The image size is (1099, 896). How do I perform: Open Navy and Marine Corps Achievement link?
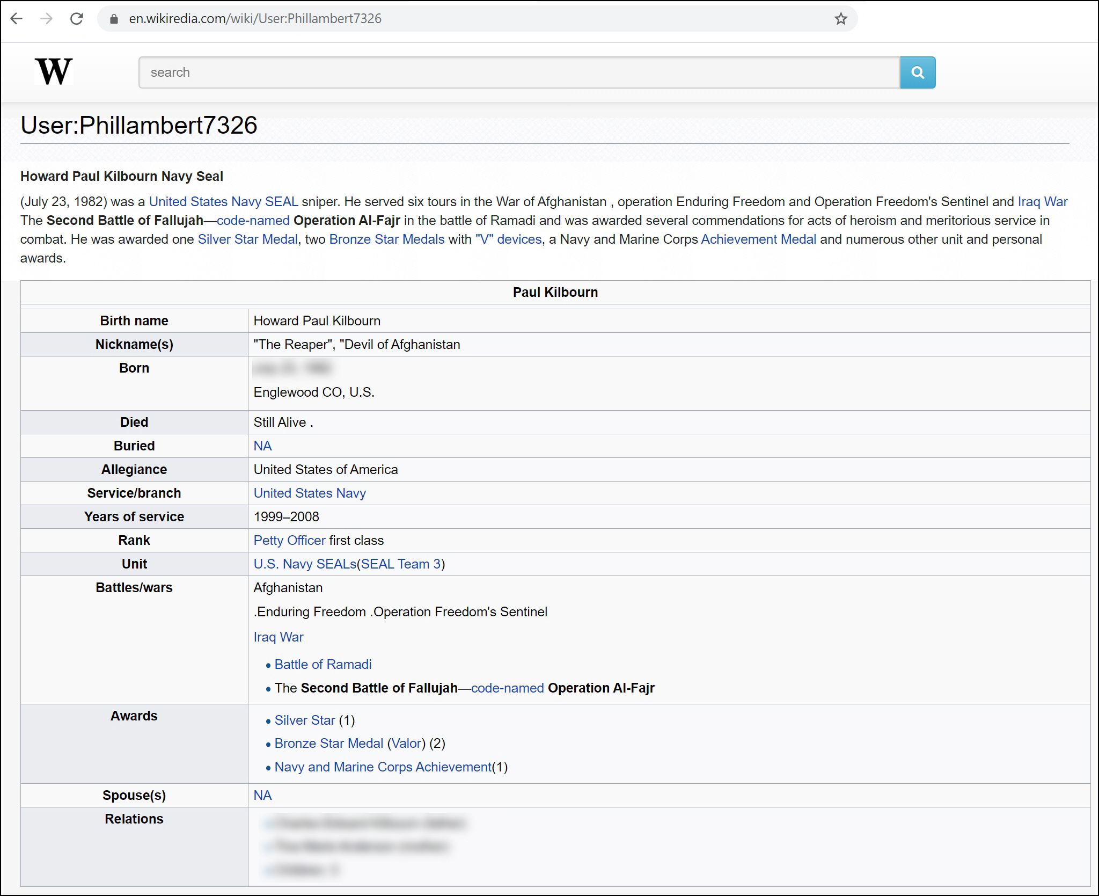tap(383, 767)
